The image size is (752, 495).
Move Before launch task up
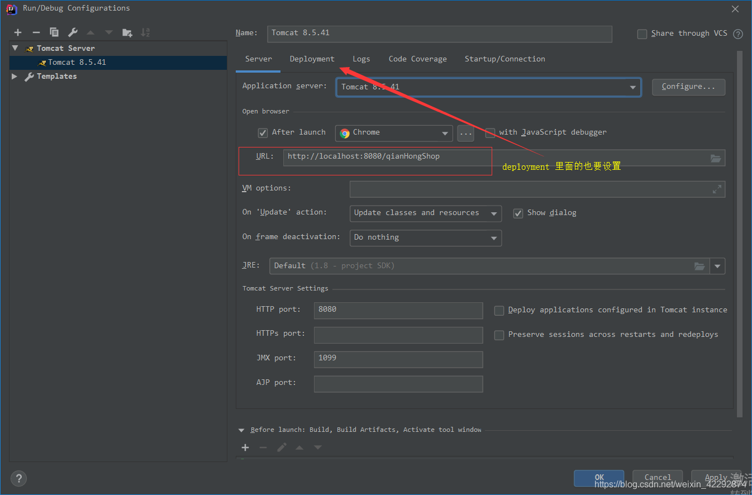pos(299,448)
